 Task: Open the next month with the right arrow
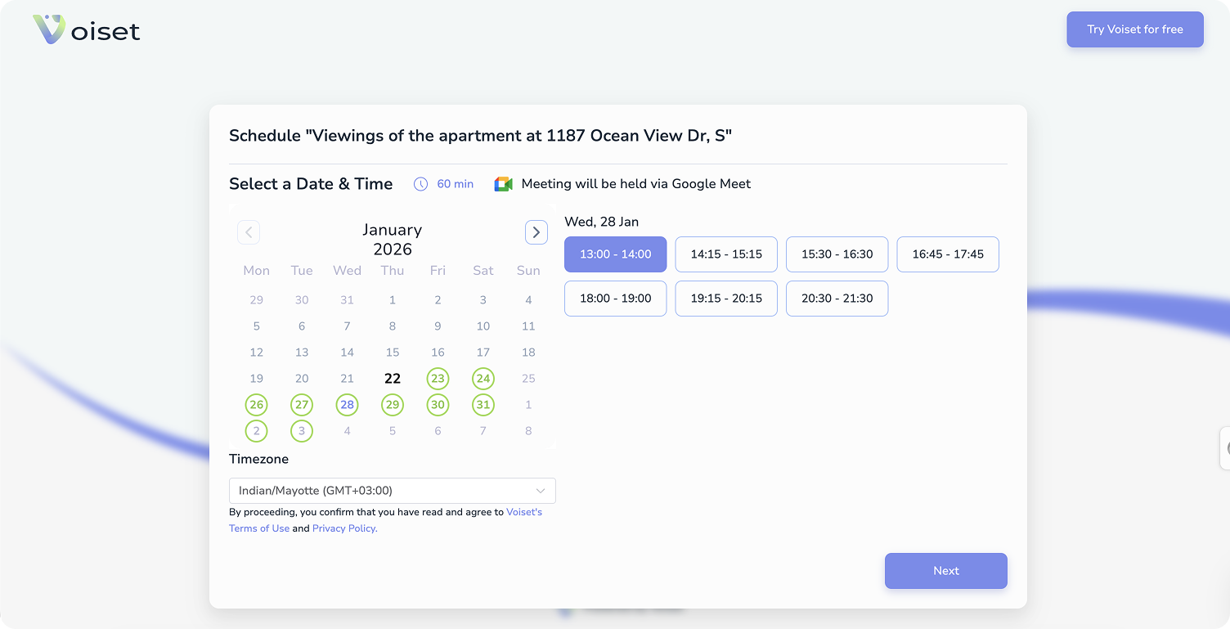click(536, 232)
